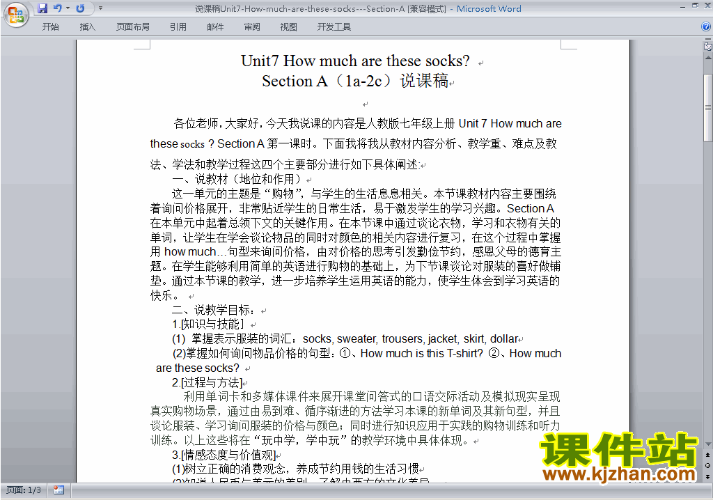The image size is (713, 500).
Task: Click the line '(1)树立正确的消费观念'
Action: (295, 469)
